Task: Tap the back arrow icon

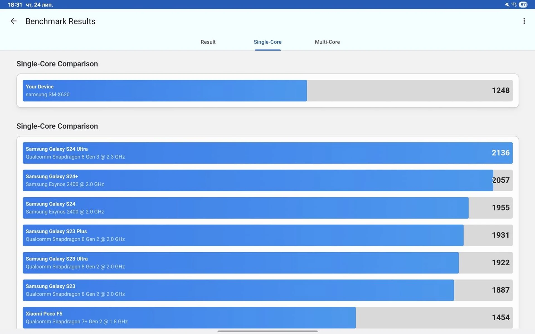Action: click(13, 21)
